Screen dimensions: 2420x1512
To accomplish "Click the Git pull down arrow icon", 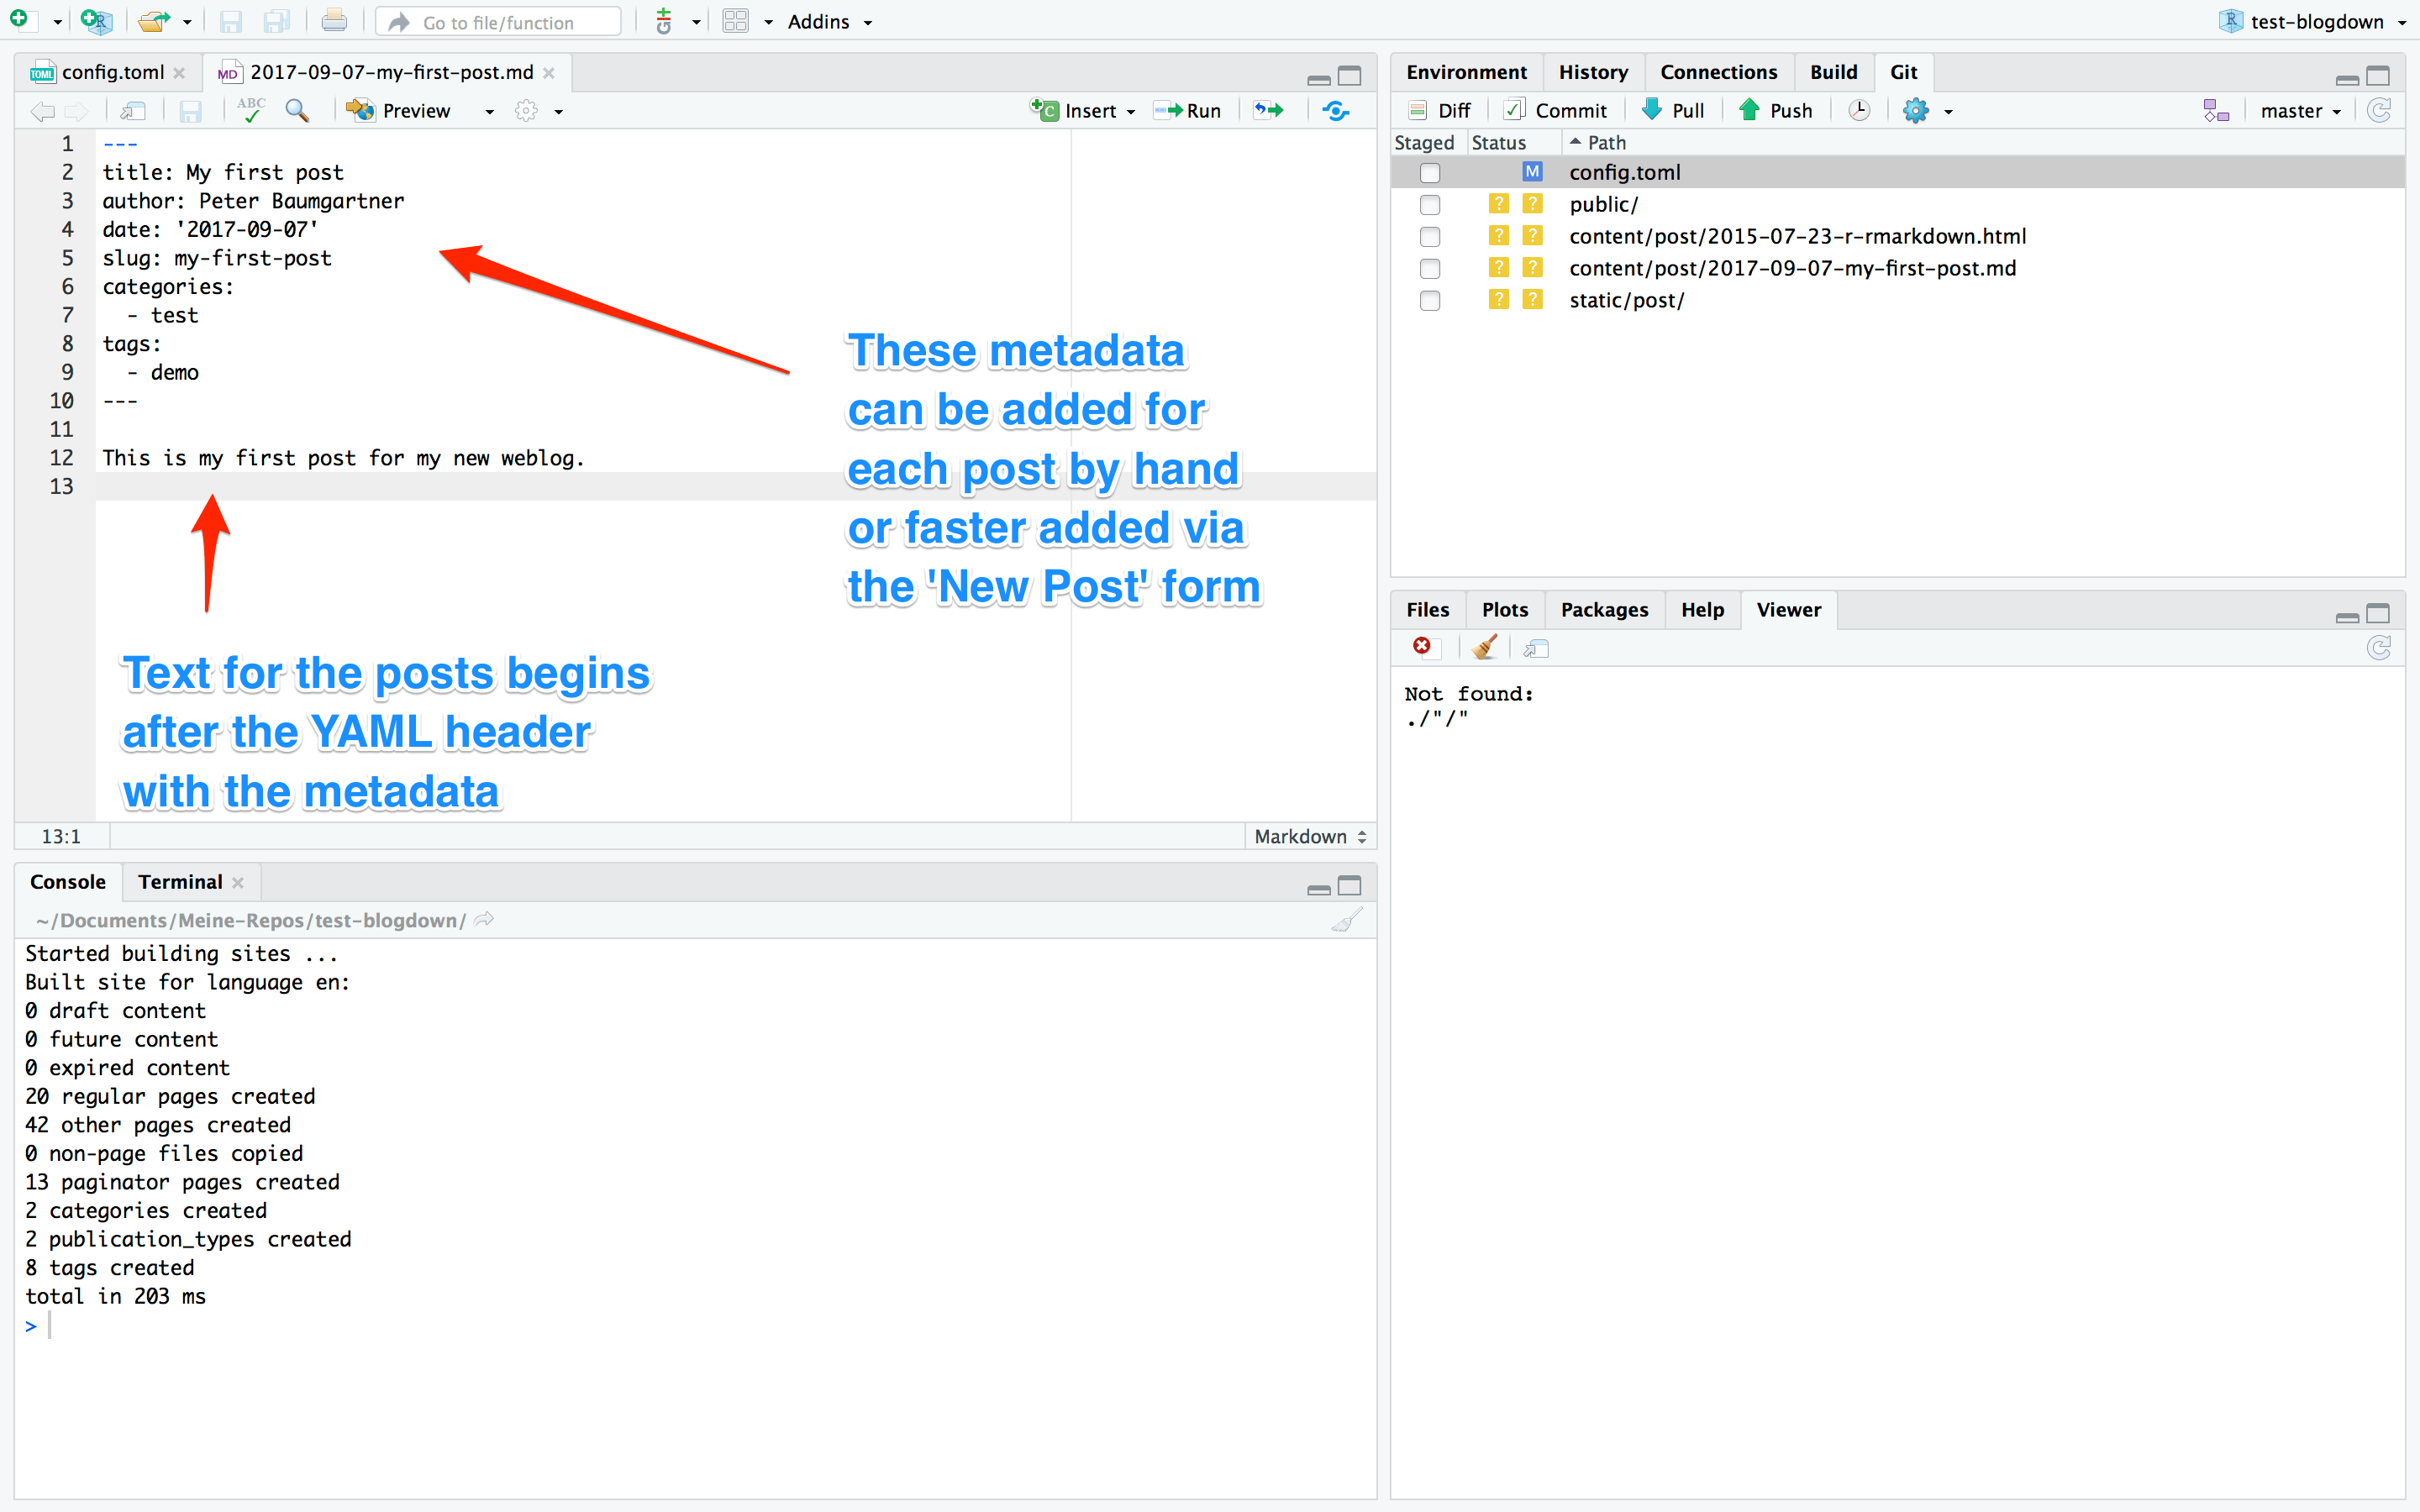I will click(x=1653, y=110).
